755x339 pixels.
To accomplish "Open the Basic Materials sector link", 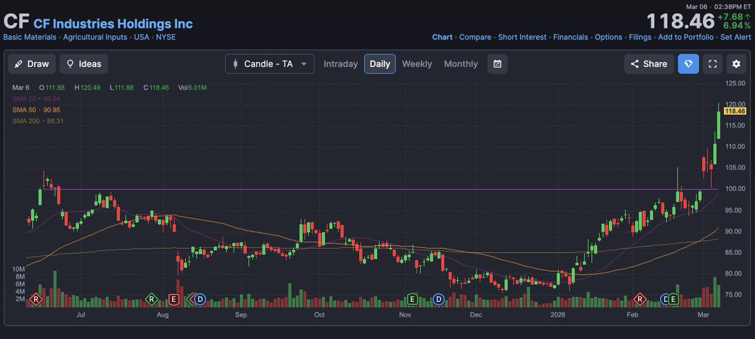I will coord(30,37).
